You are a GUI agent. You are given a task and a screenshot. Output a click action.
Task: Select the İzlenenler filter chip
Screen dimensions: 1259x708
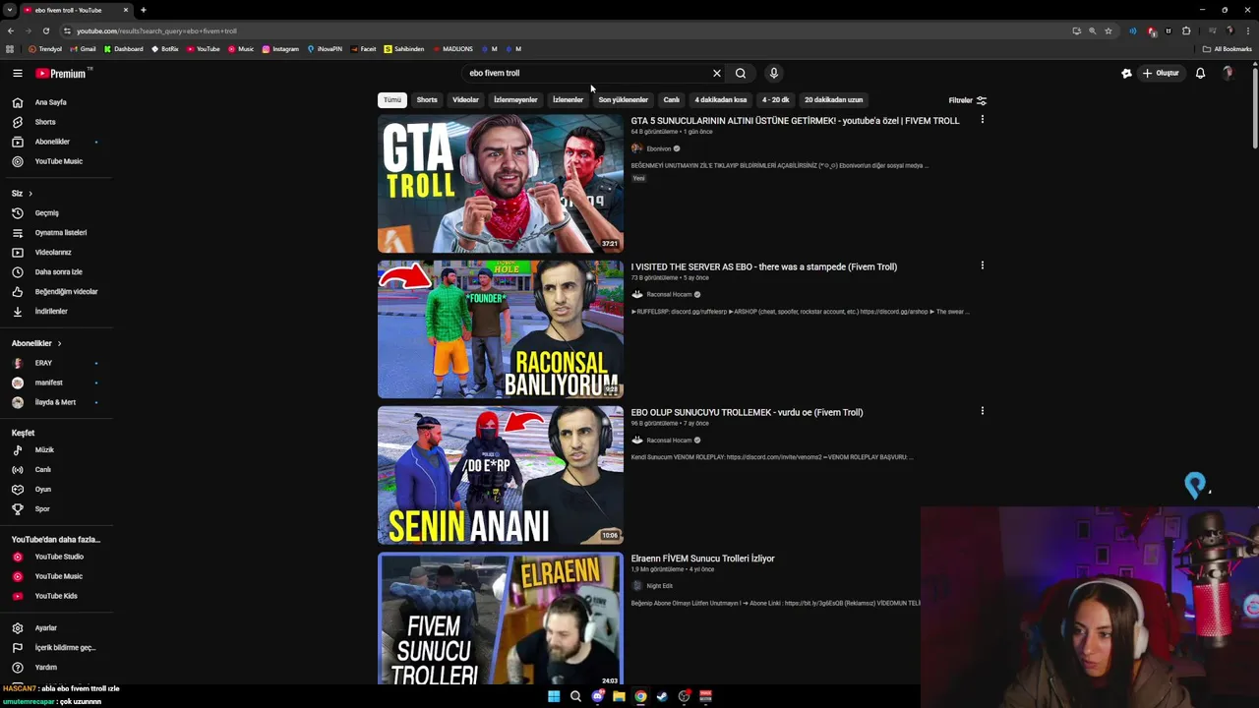point(568,99)
